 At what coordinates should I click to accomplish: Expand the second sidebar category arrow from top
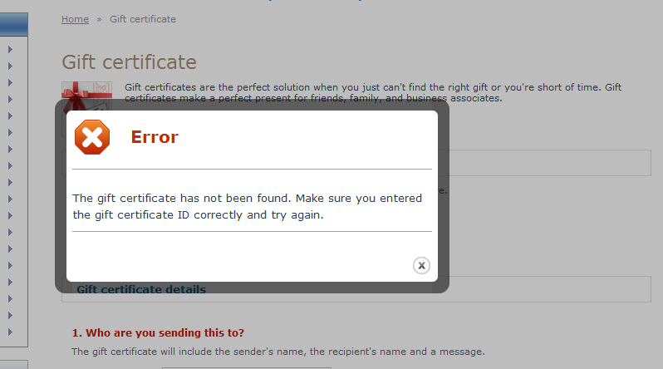pos(10,66)
